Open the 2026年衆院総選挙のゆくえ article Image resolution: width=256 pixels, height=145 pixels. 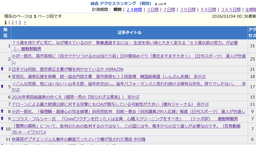(x=75, y=97)
